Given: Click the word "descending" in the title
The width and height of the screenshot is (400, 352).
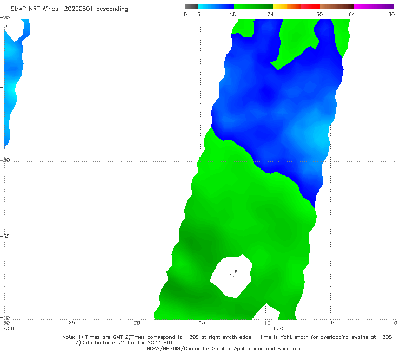Looking at the screenshot, I should pos(112,9).
